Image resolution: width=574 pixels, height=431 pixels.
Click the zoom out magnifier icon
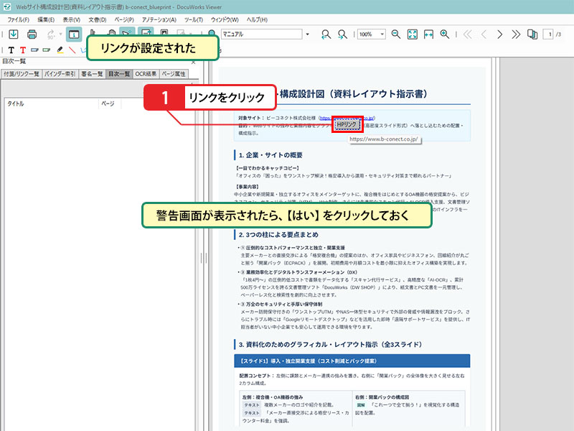click(x=396, y=34)
